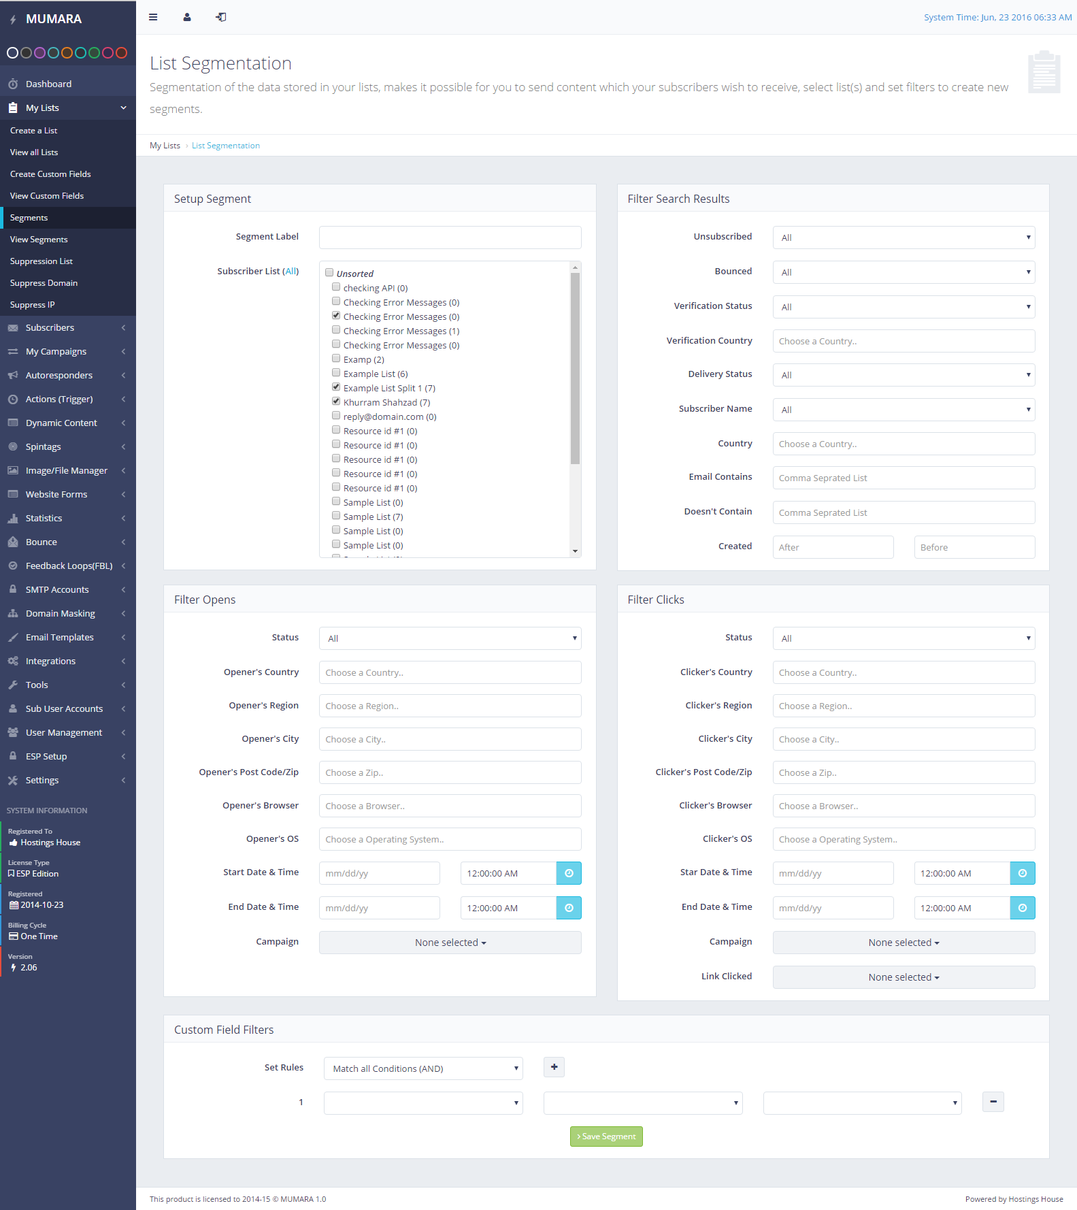
Task: Click the hamburger menu icon in top bar
Action: click(x=153, y=17)
